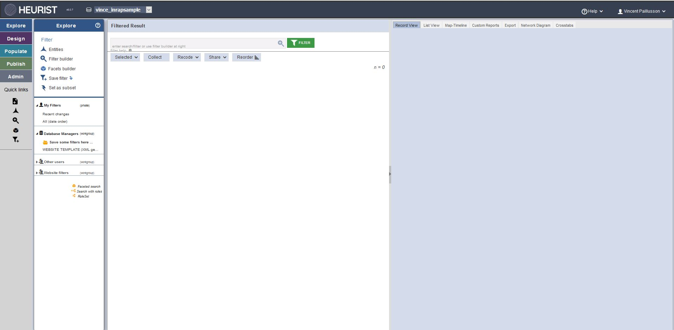This screenshot has width=674, height=330.
Task: Click the panel splitter collapse handle
Action: pyautogui.click(x=390, y=174)
